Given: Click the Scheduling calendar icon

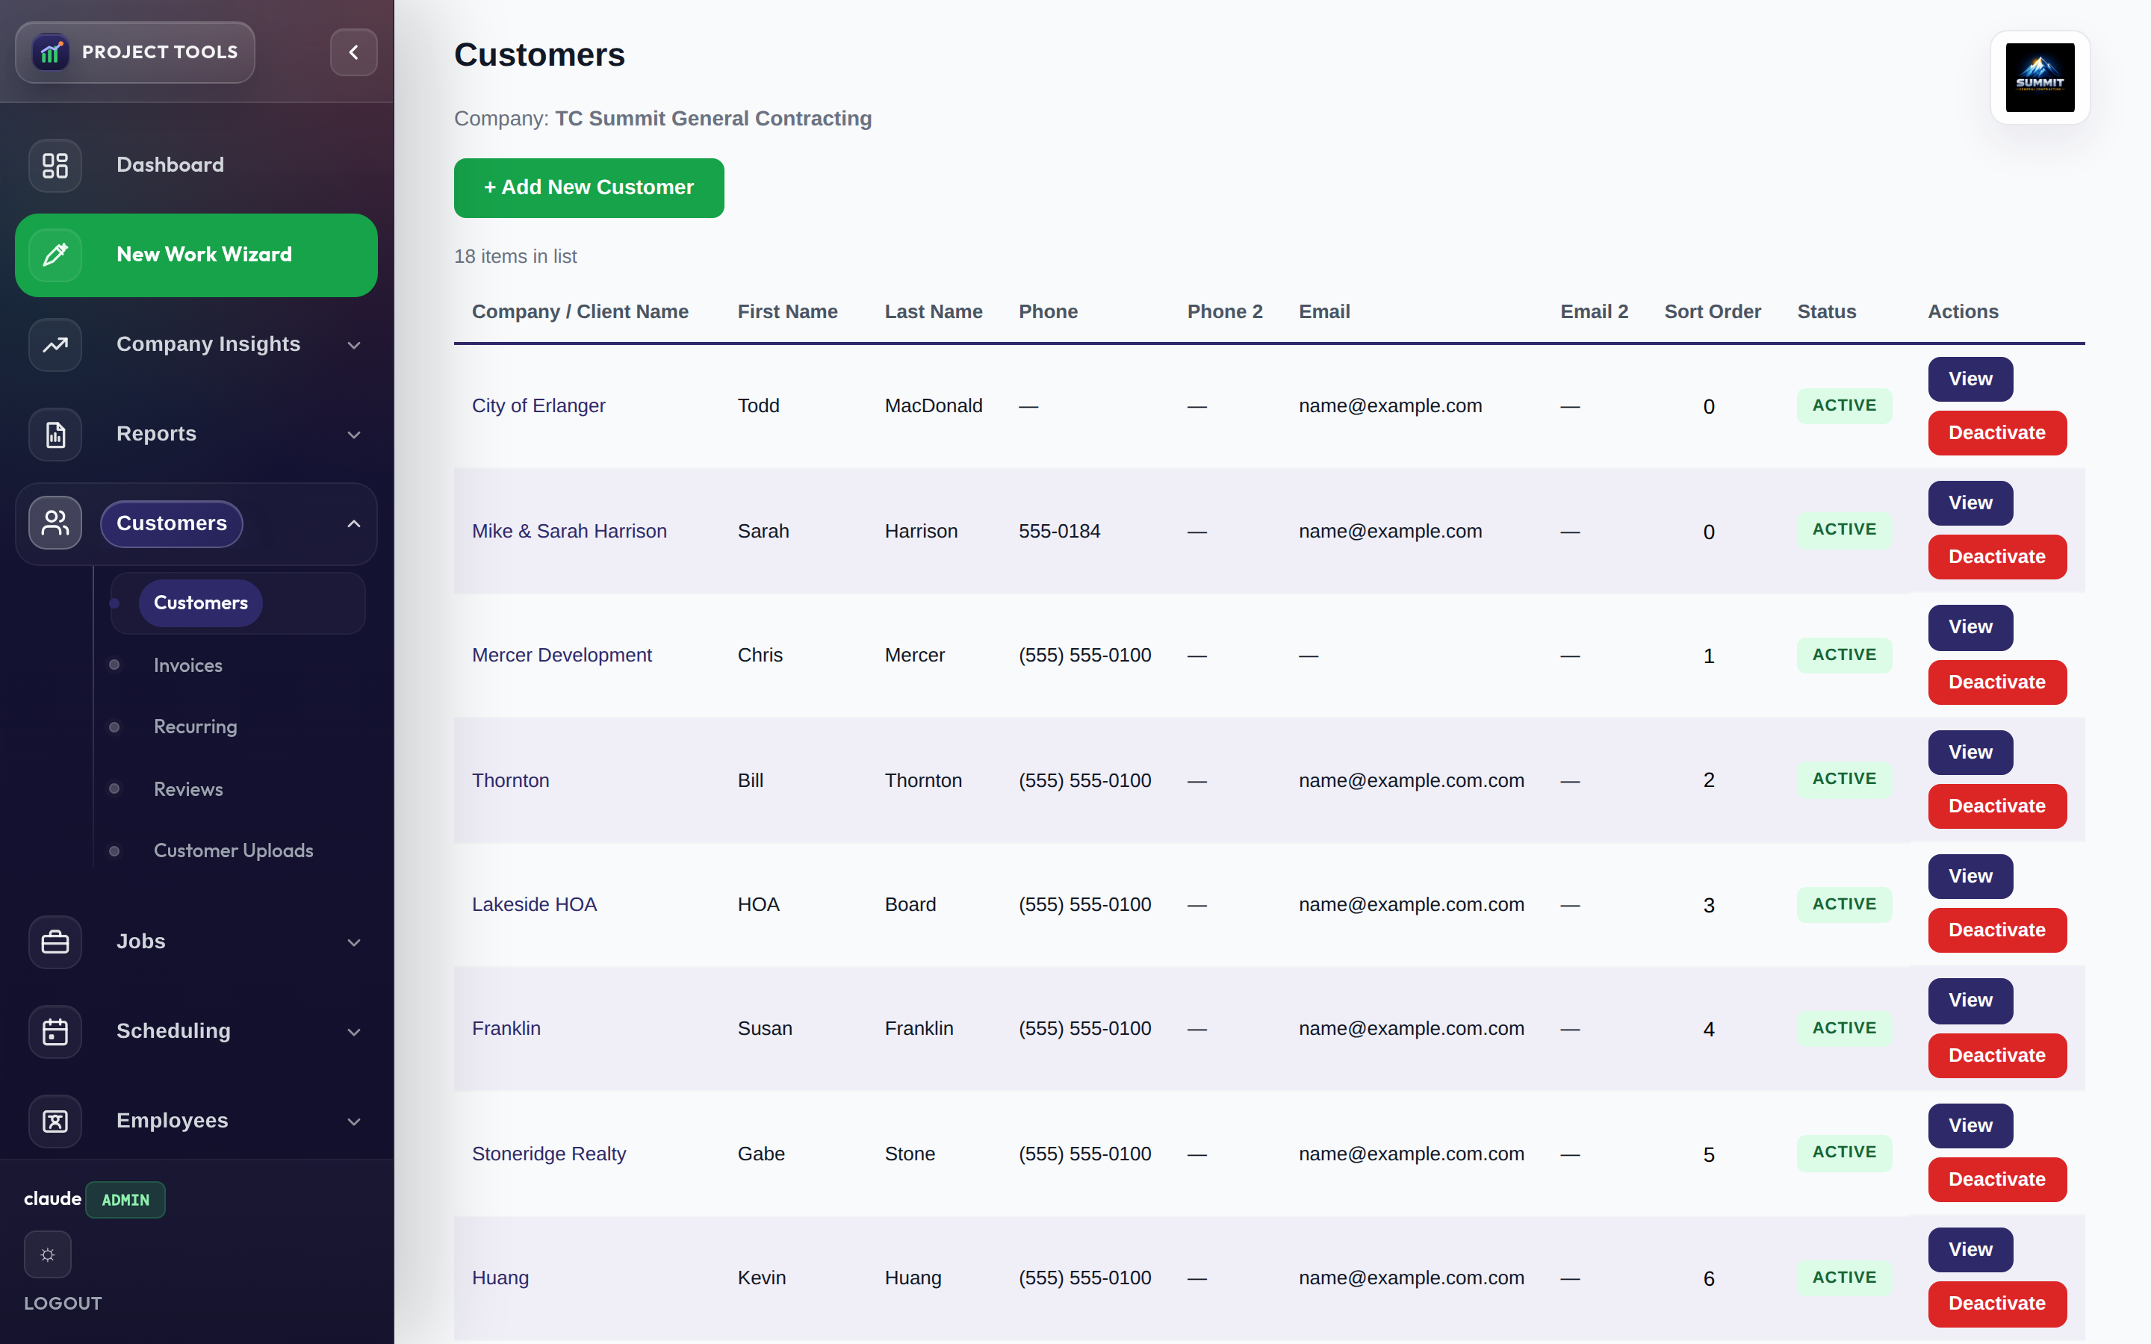Looking at the screenshot, I should [55, 1032].
